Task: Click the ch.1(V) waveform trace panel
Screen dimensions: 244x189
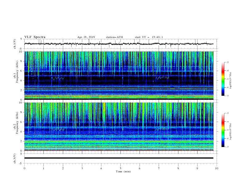Action: pos(121,44)
